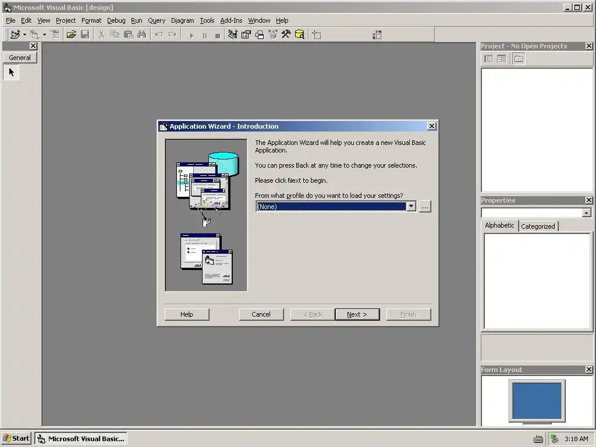Open the Project menu
Screen dimensions: 596x447
(x=66, y=20)
